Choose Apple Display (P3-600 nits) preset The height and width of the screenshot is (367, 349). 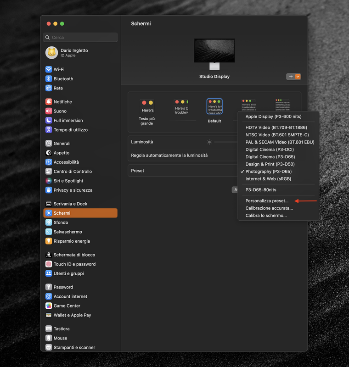[278, 117]
